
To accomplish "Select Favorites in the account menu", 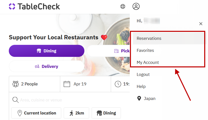I will coord(145,50).
